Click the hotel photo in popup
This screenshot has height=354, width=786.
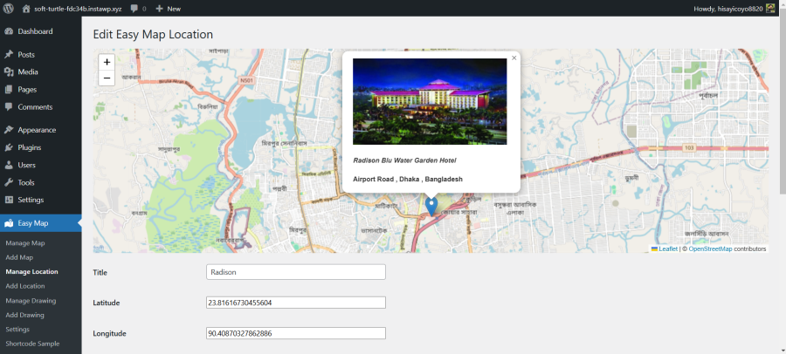[x=430, y=102]
